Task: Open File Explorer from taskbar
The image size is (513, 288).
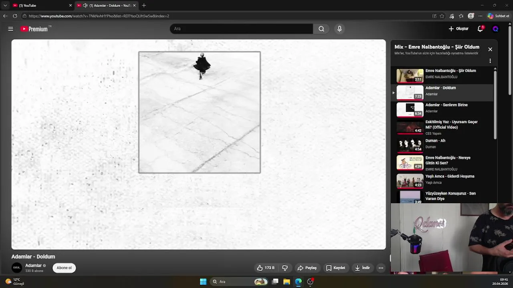Action: (x=287, y=282)
